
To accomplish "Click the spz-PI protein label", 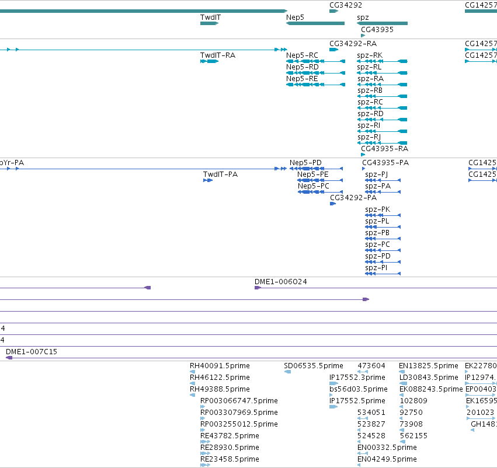I will pos(376,268).
